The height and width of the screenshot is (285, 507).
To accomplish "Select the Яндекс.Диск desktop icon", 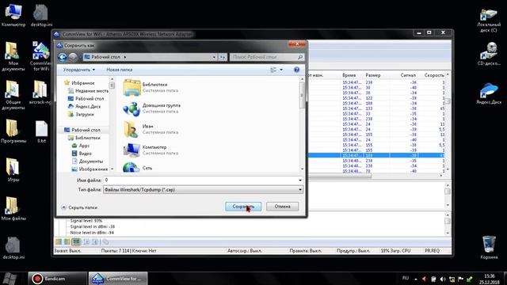I will point(489,93).
